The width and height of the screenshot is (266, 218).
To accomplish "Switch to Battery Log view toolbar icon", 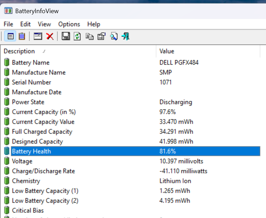I will [x=22, y=36].
